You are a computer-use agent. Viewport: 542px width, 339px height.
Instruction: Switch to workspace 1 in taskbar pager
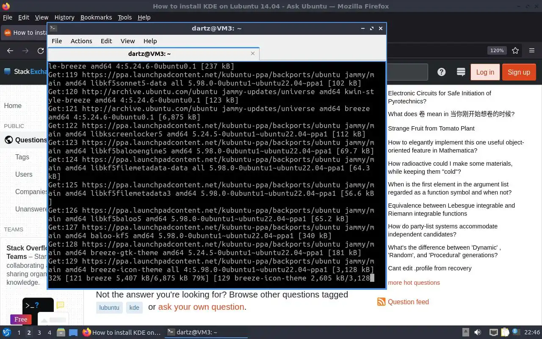[19, 333]
